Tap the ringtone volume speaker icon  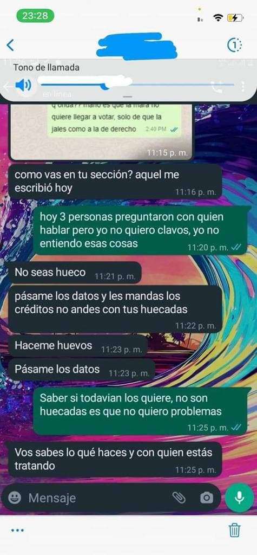[x=23, y=85]
